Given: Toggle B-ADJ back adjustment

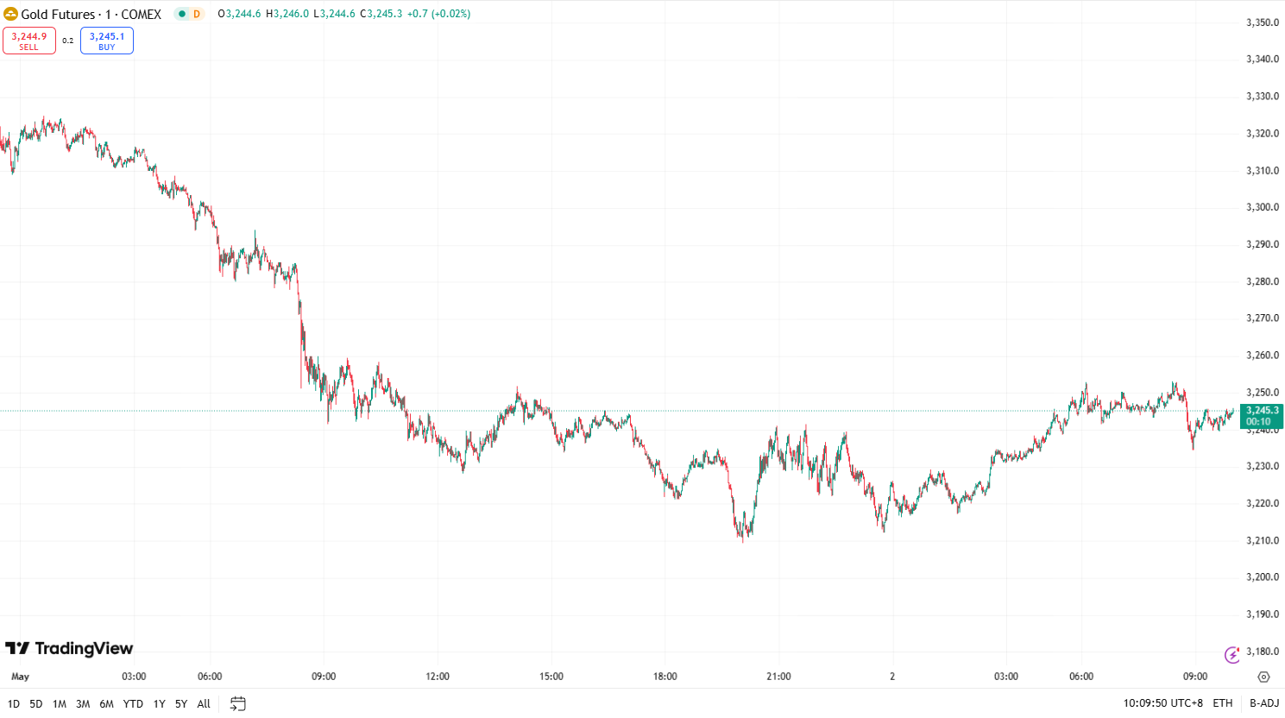Looking at the screenshot, I should pyautogui.click(x=1264, y=703).
